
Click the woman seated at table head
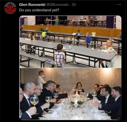pos(79,87)
